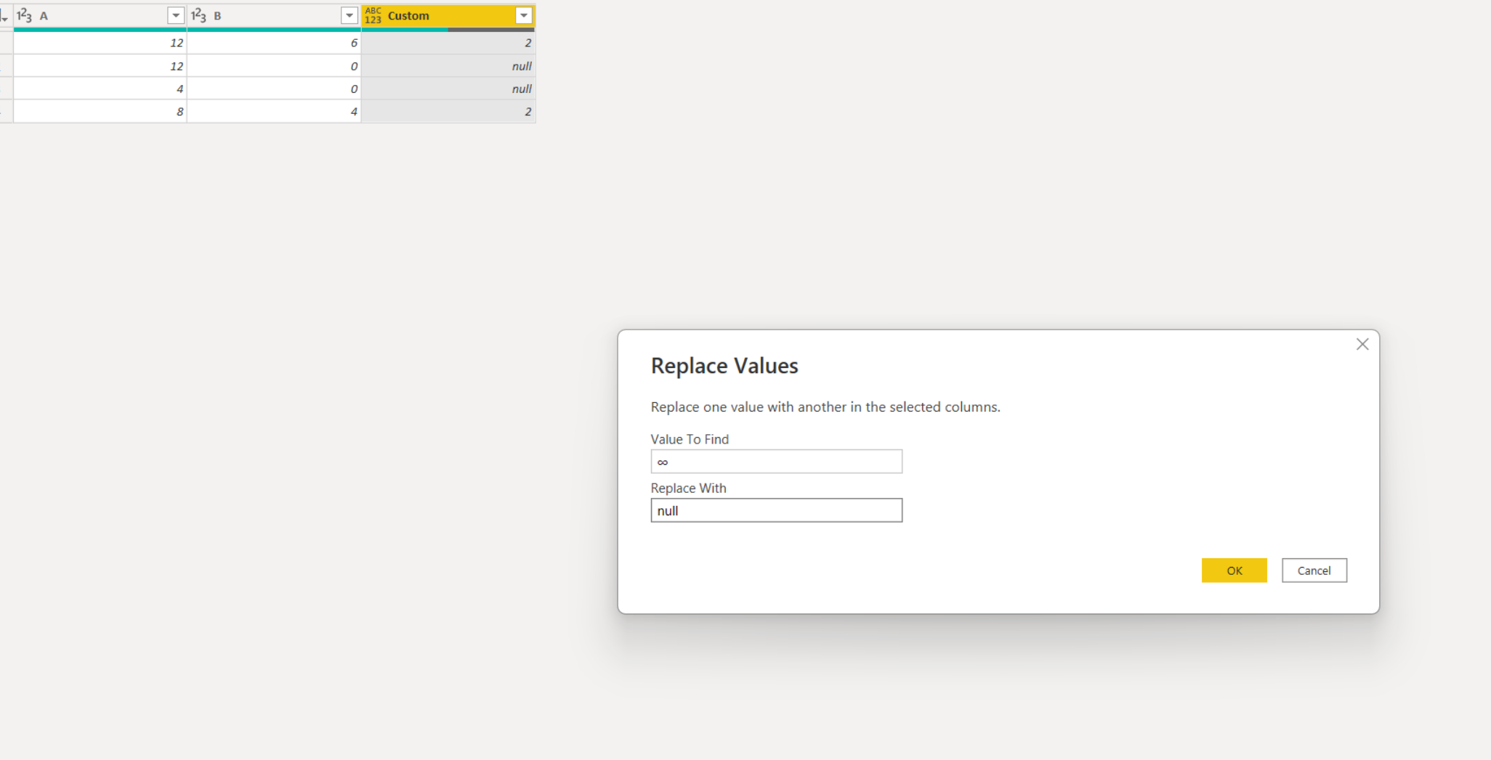Select cell 8 in column A
This screenshot has width=1491, height=760.
[100, 112]
